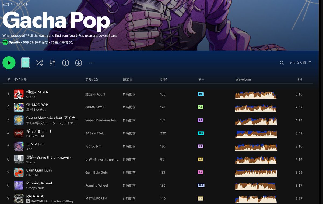Image resolution: width=323 pixels, height=204 pixels.
Task: Open artist BABYMETAL under ギミチョコ！！
Action: pyautogui.click(x=36, y=136)
